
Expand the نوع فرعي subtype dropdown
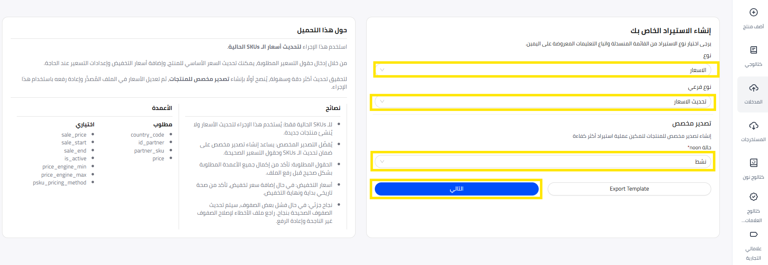543,101
